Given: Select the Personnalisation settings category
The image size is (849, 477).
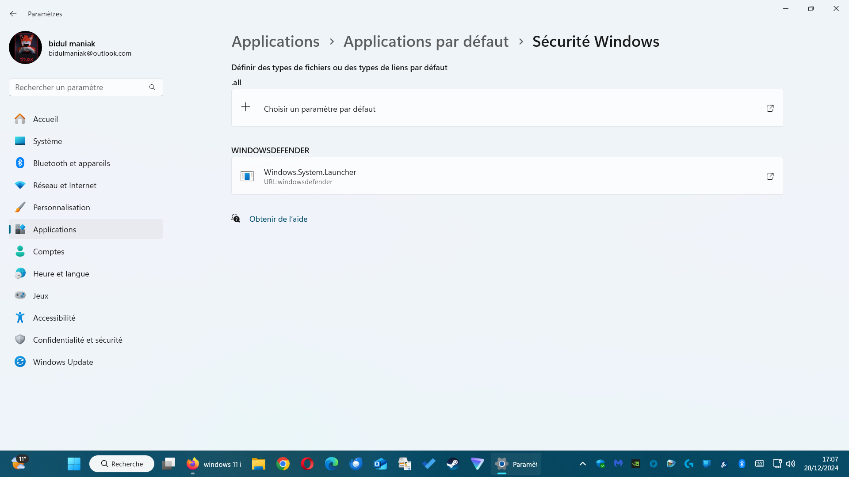Looking at the screenshot, I should click(x=61, y=208).
